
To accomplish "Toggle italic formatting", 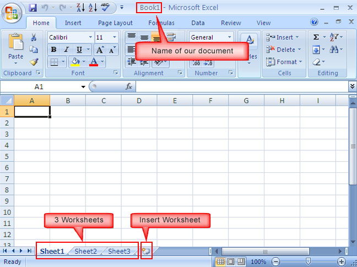I will click(x=67, y=50).
